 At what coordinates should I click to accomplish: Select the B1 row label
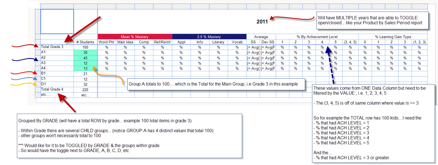[x=57, y=73]
